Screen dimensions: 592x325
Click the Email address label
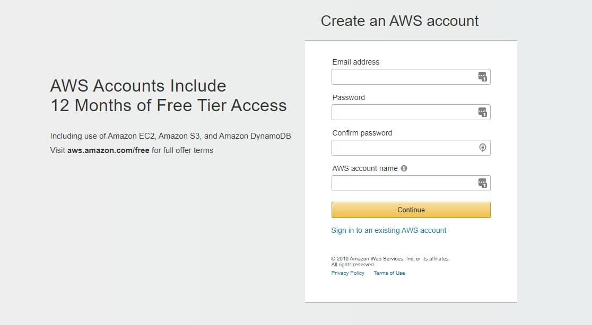point(355,62)
